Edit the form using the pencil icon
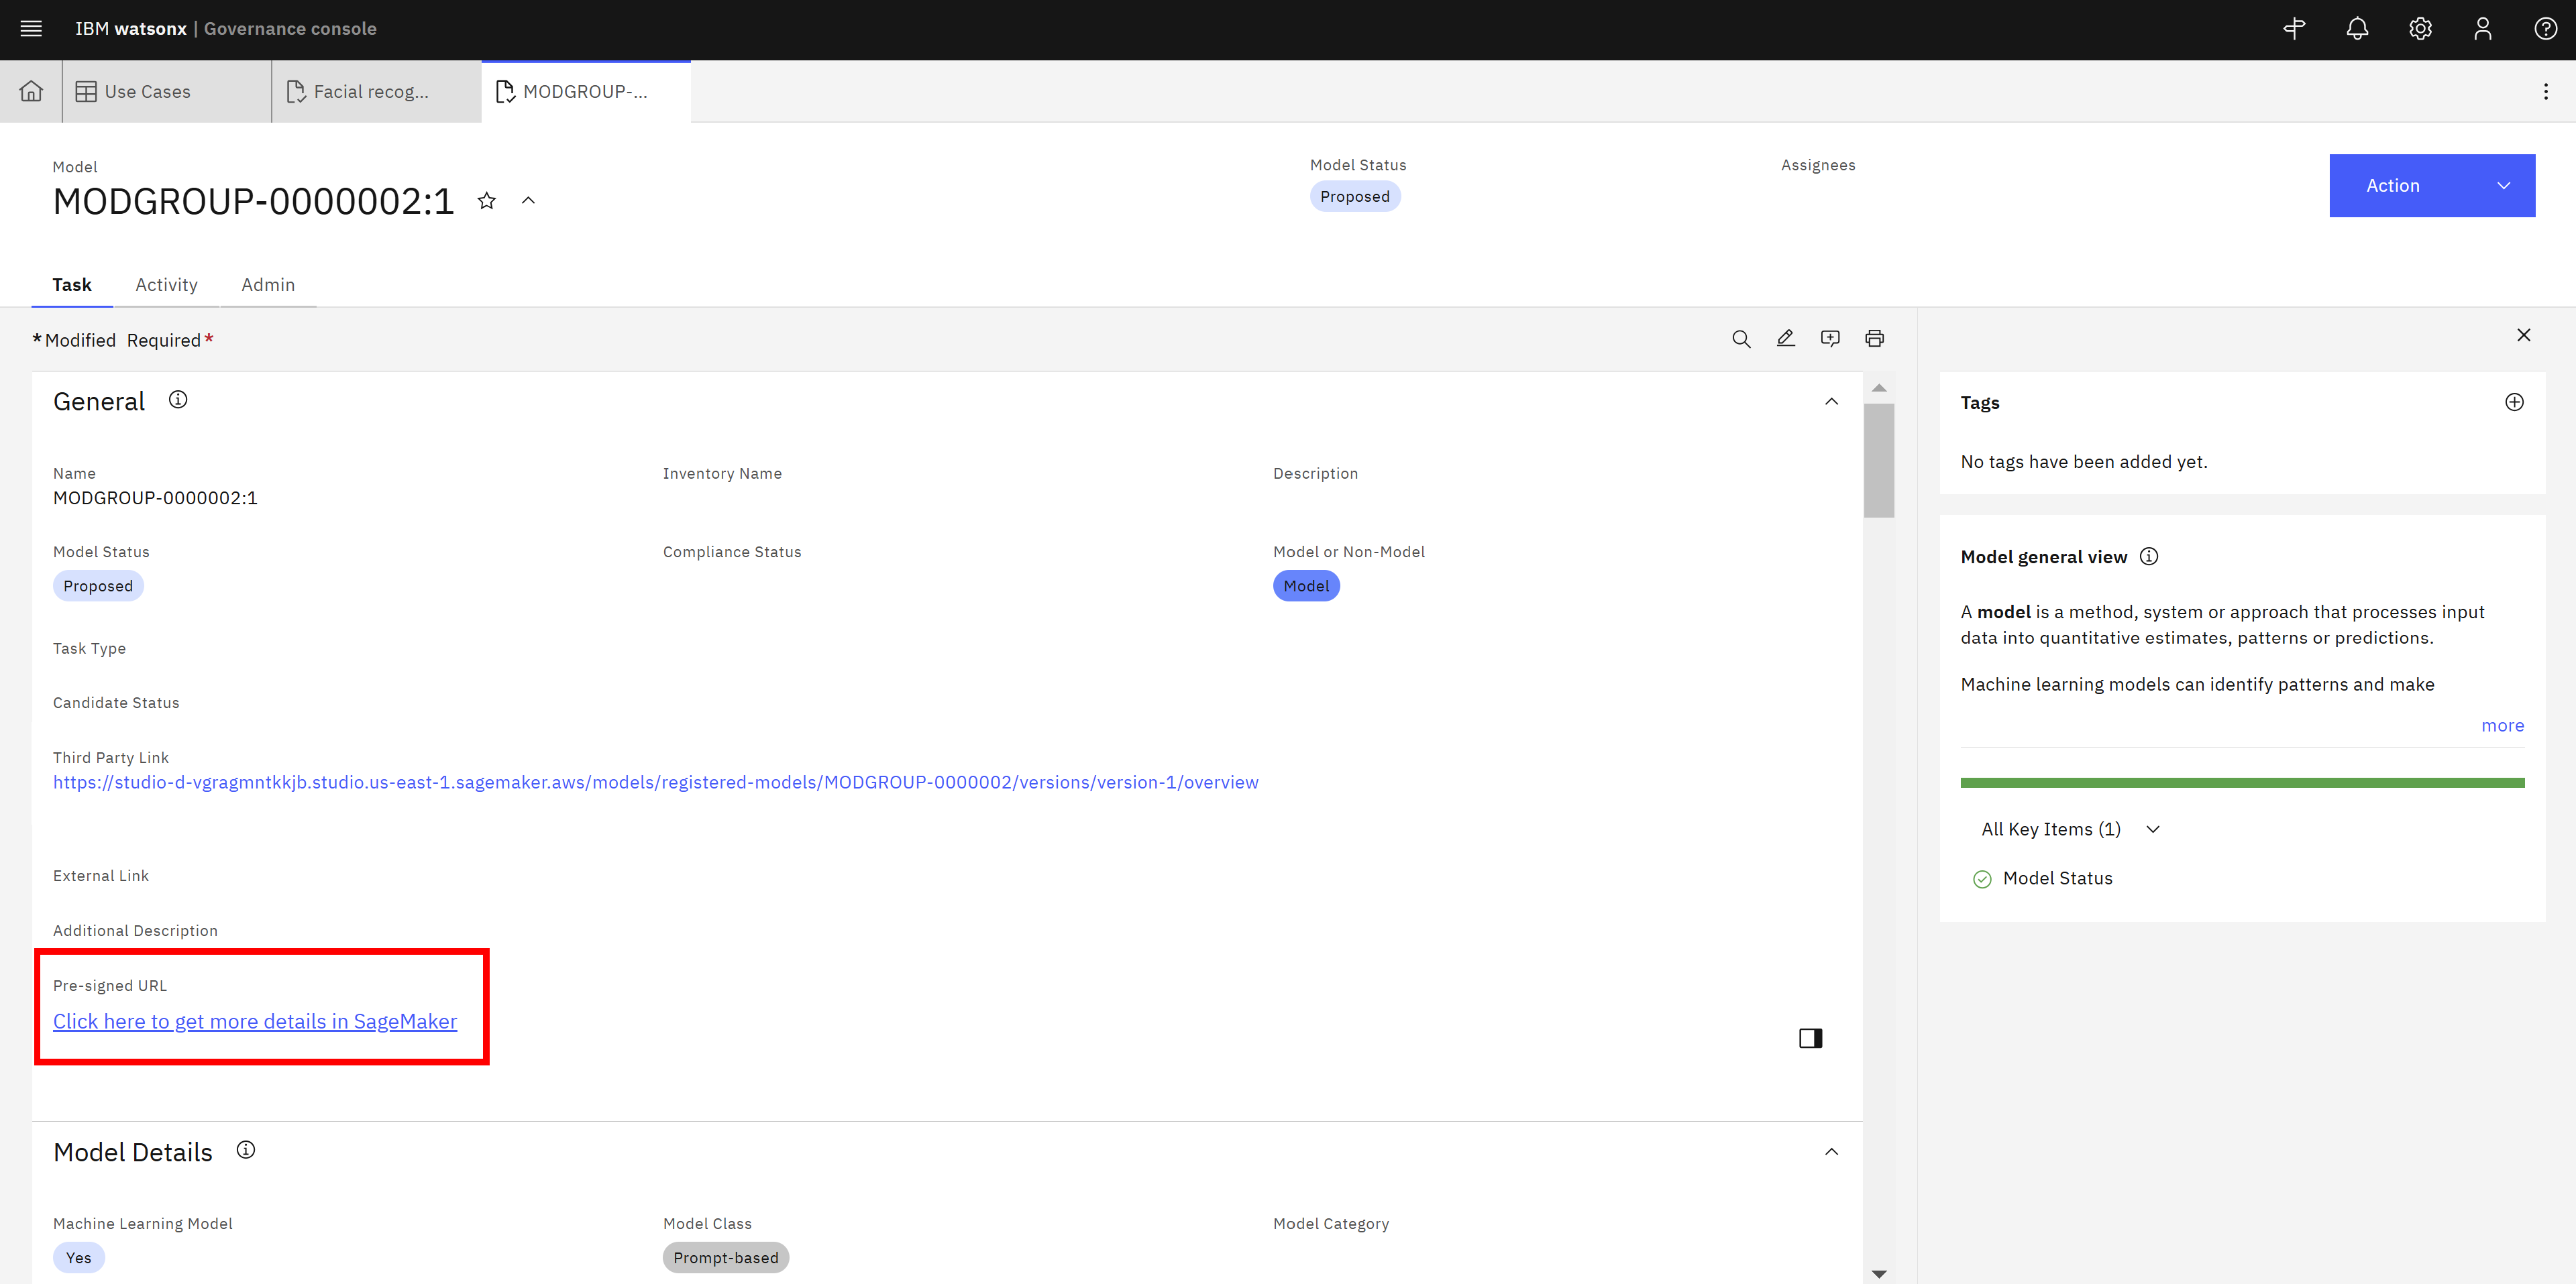The image size is (2576, 1284). click(x=1786, y=339)
